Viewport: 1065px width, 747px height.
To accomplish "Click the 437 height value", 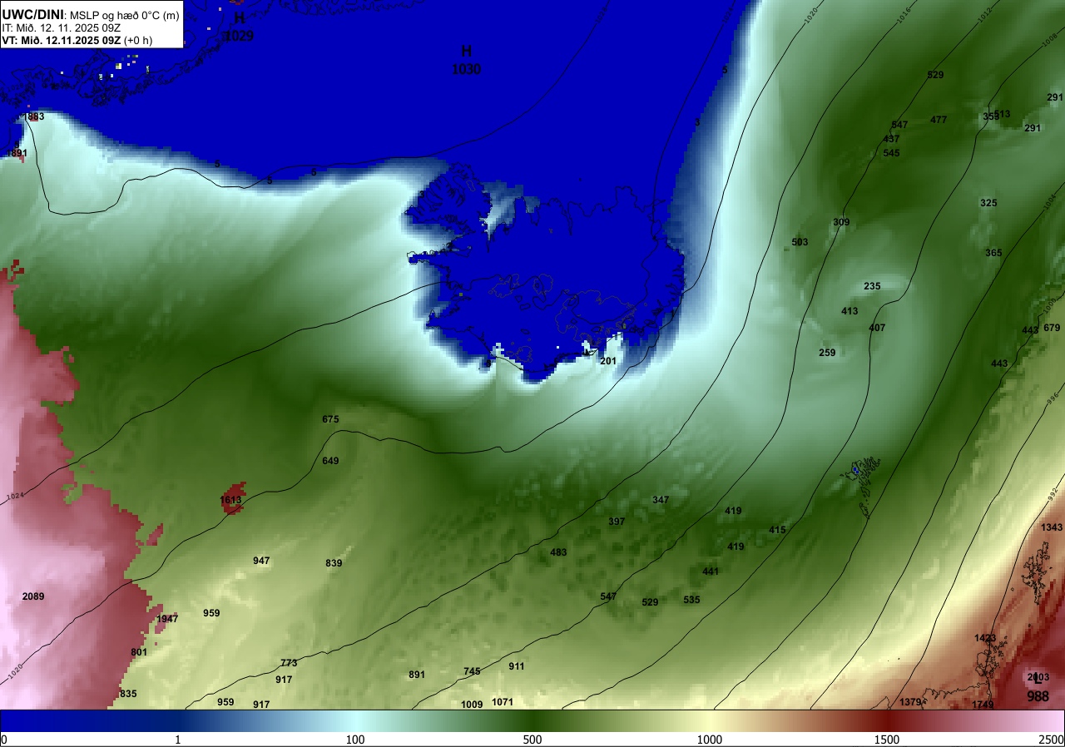I will pyautogui.click(x=891, y=139).
